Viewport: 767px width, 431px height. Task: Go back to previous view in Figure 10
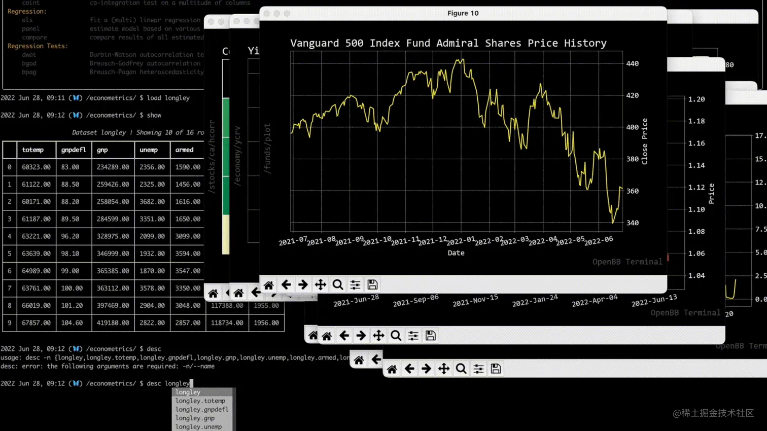[x=286, y=285]
